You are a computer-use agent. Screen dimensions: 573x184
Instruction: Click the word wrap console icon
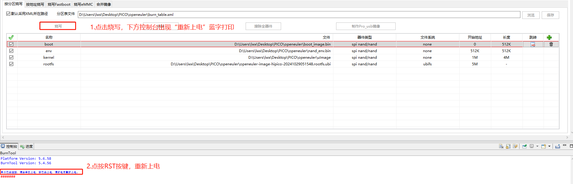[x=515, y=146]
